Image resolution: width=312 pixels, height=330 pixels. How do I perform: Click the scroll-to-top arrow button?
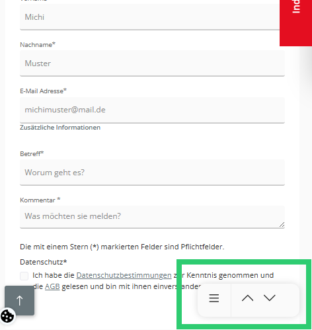pyautogui.click(x=19, y=300)
